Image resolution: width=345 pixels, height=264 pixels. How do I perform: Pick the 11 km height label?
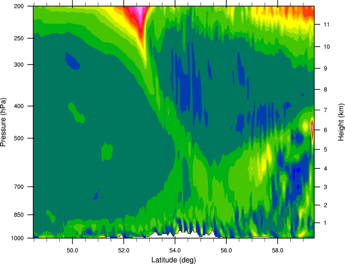tap(327, 24)
